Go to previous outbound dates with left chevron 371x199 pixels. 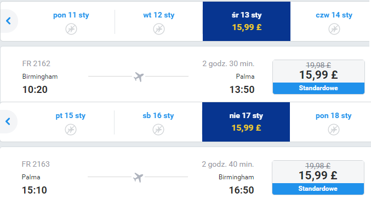click(x=9, y=21)
